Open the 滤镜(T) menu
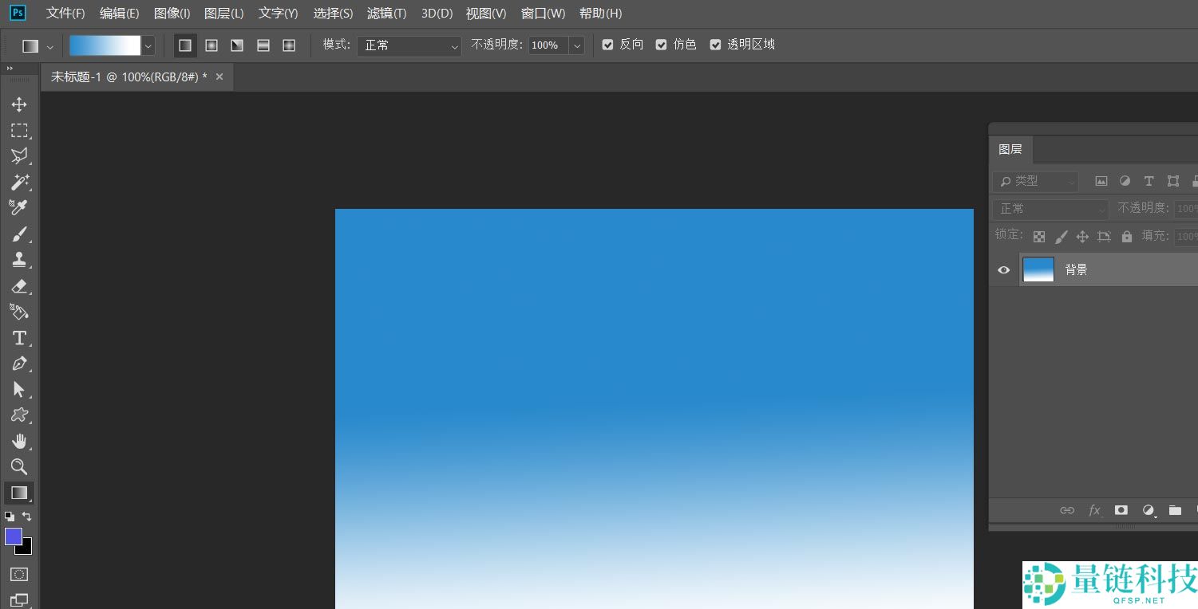1198x609 pixels. click(x=386, y=14)
